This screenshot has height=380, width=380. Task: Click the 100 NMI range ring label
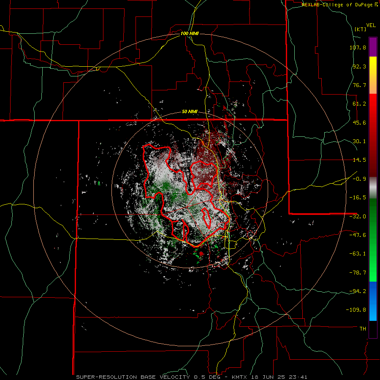pyautogui.click(x=190, y=33)
